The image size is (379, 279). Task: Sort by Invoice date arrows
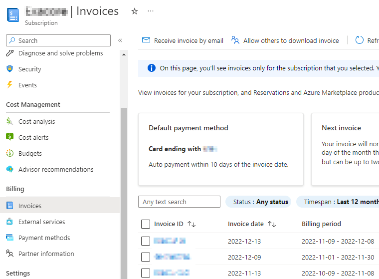coord(272,224)
